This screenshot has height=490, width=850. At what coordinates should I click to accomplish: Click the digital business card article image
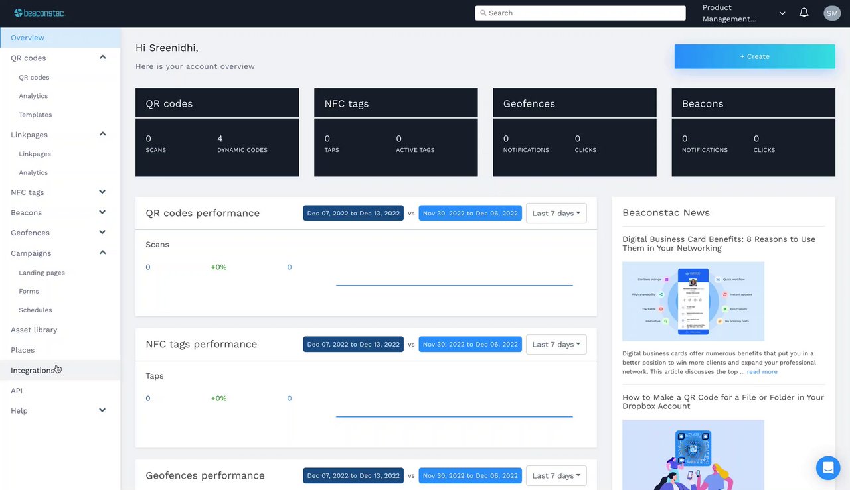pos(693,301)
